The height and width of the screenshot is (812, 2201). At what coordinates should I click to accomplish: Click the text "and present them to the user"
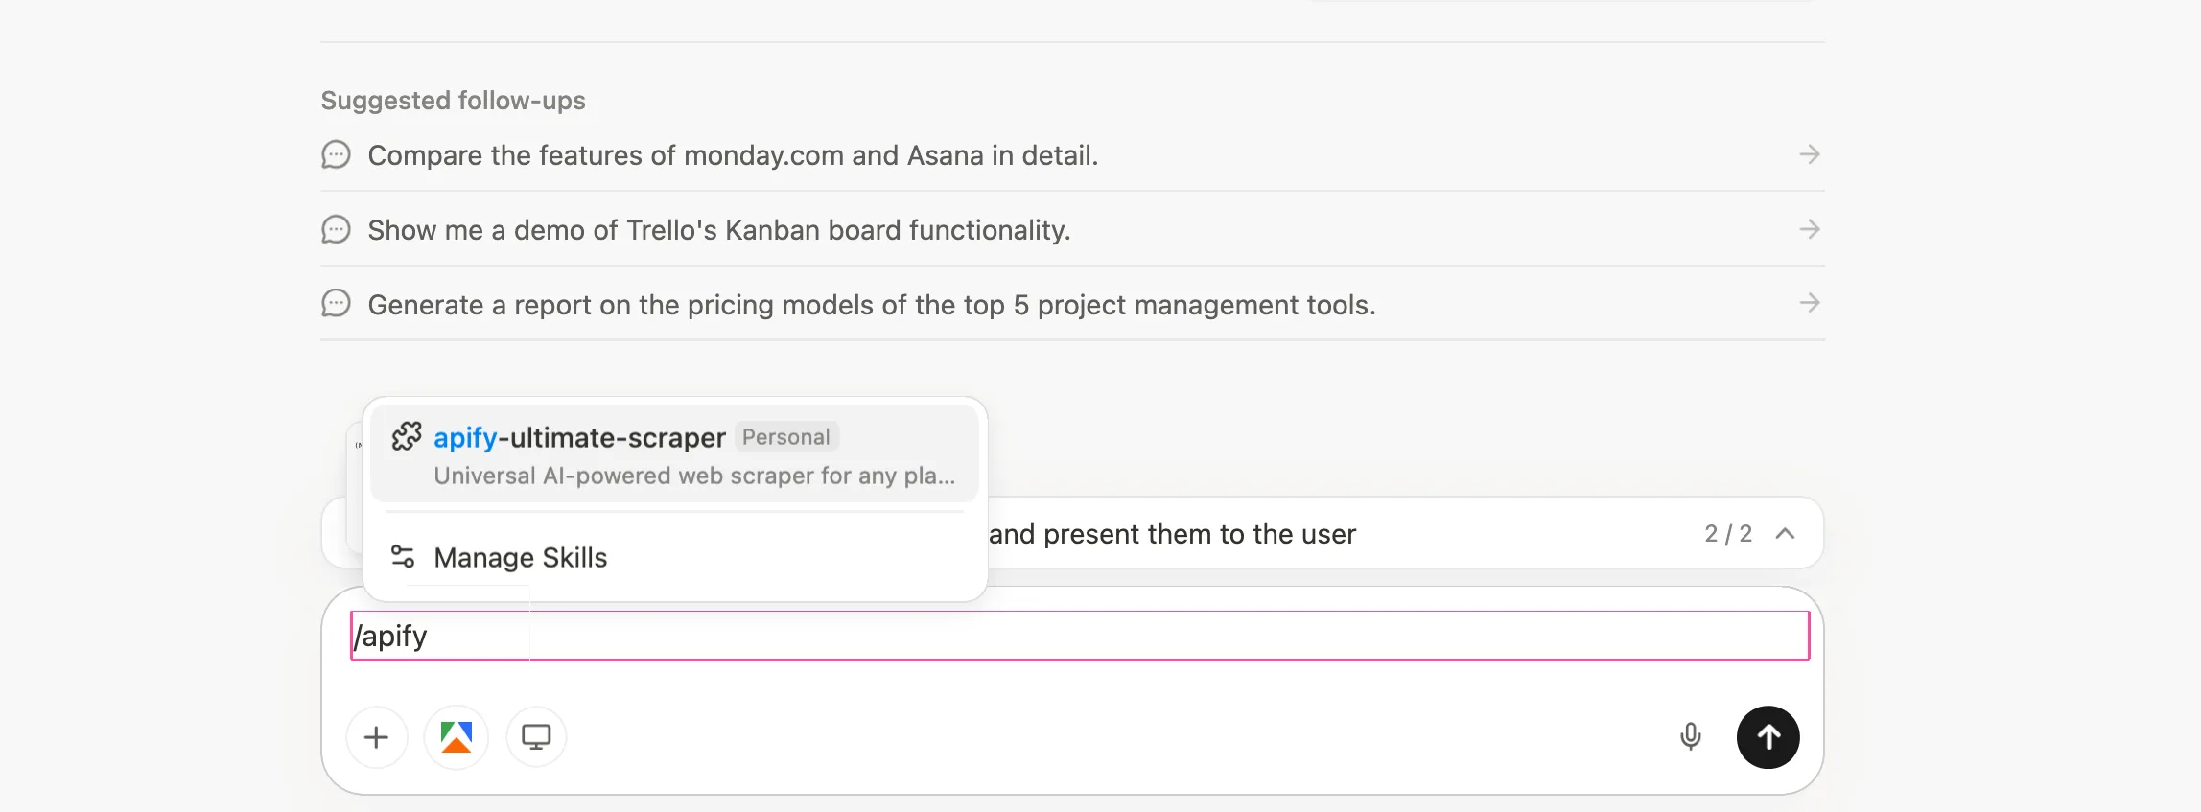[x=1172, y=534]
